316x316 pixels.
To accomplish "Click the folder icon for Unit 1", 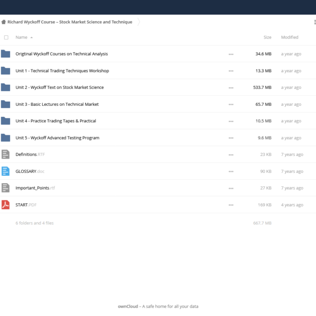I will 5,71.
